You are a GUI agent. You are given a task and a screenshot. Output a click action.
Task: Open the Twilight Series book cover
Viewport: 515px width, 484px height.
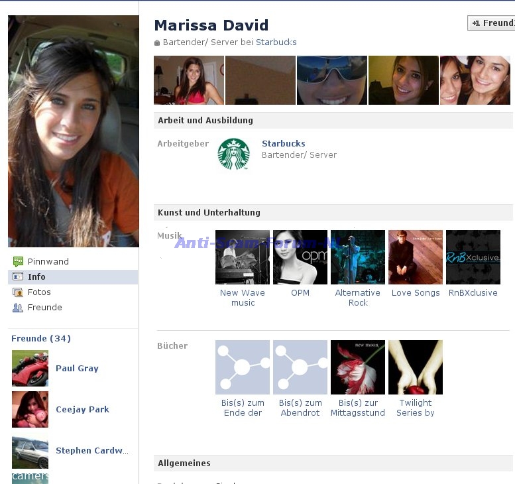coord(415,367)
